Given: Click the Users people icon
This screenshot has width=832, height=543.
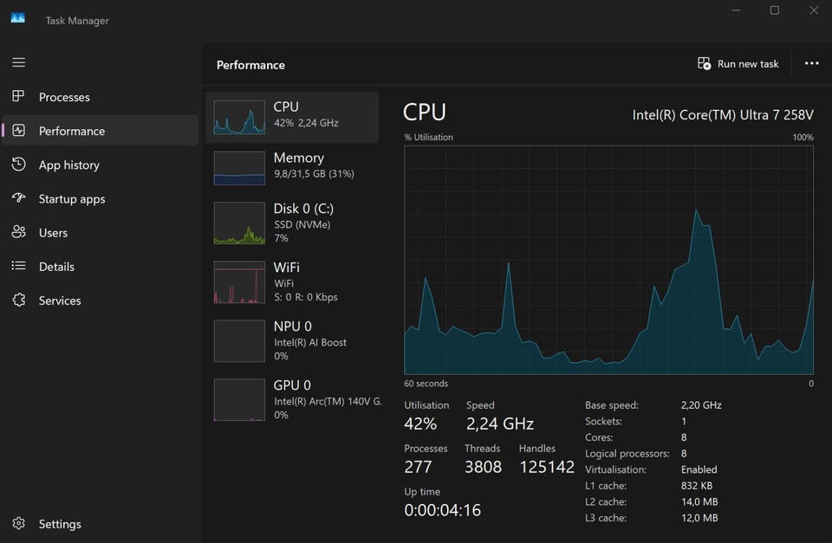Looking at the screenshot, I should 18,232.
